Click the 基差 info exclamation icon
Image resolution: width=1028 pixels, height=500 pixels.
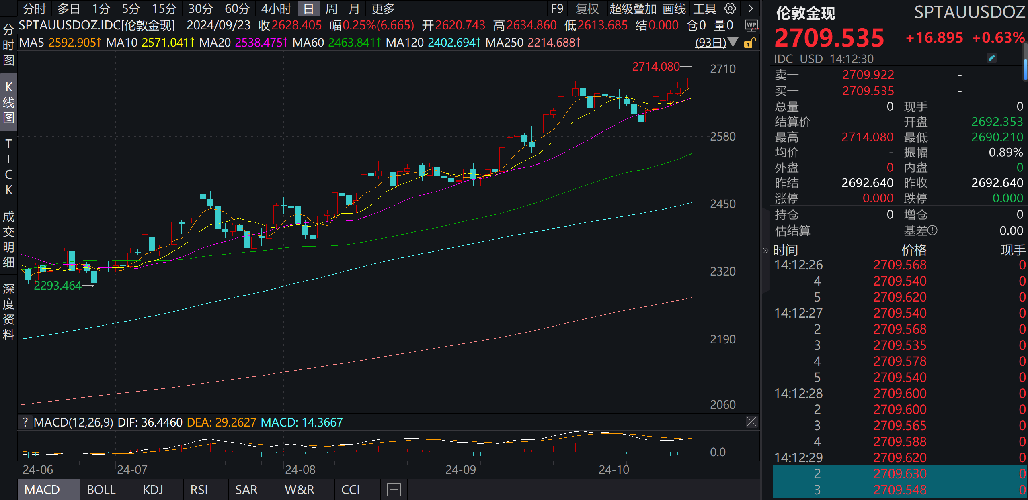coord(933,231)
